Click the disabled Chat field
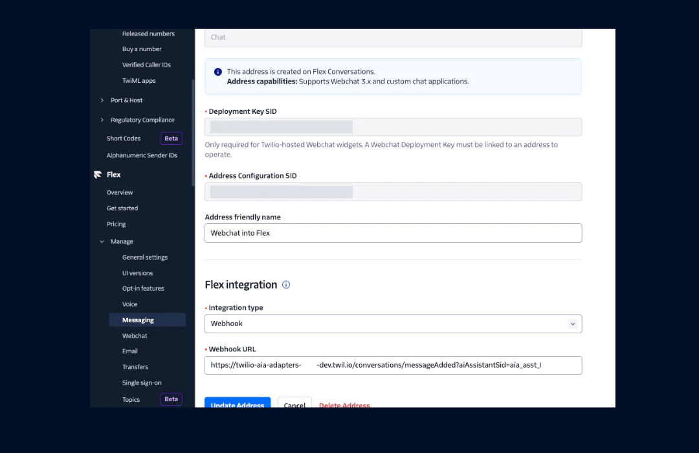 point(394,38)
